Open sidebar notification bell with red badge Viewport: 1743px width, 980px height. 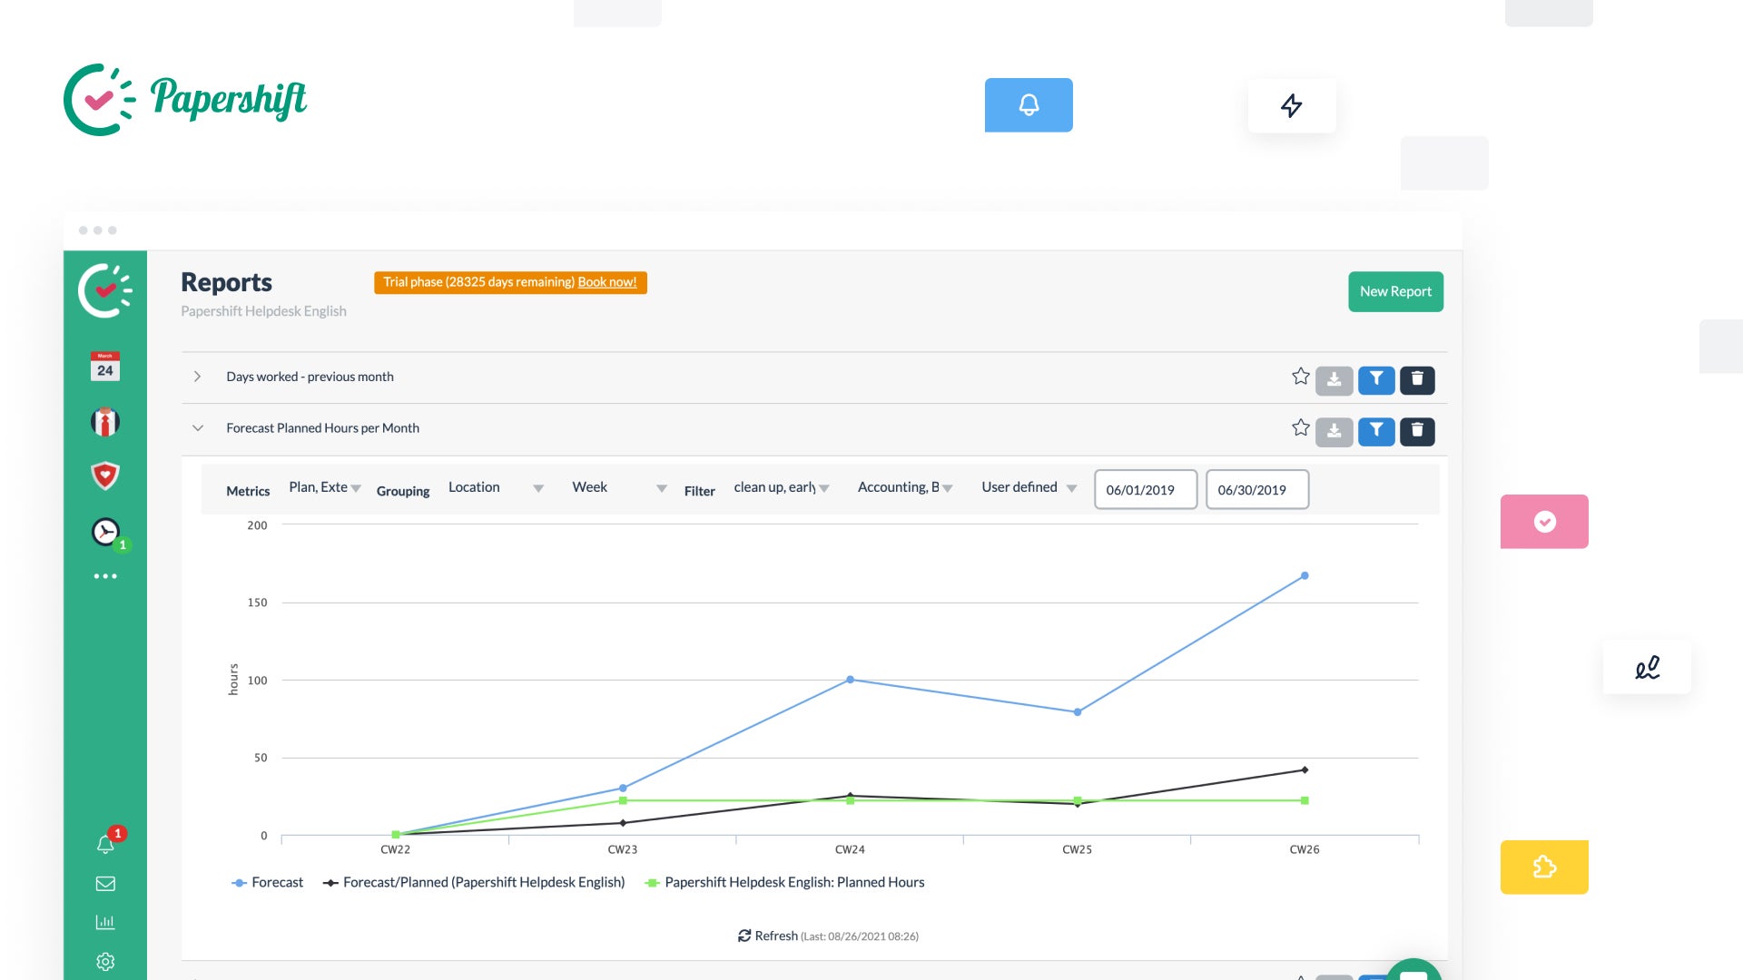point(105,844)
